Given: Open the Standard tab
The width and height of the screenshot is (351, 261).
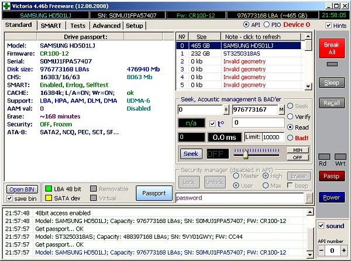Looking at the screenshot, I should click(19, 25).
